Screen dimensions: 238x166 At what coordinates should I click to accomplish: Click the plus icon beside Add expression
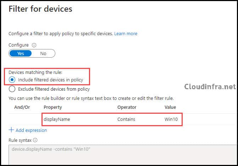11,130
